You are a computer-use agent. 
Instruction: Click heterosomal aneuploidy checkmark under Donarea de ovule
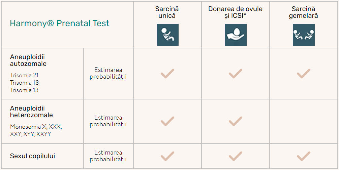[236, 121]
